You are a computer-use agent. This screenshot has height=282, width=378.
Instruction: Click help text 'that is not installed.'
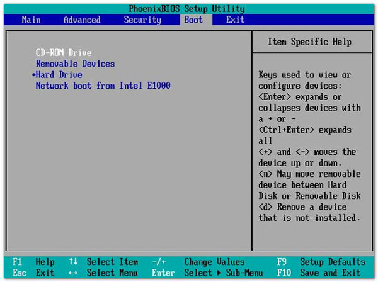coord(309,218)
